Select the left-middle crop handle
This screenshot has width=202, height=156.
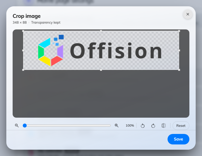coord(23,50)
